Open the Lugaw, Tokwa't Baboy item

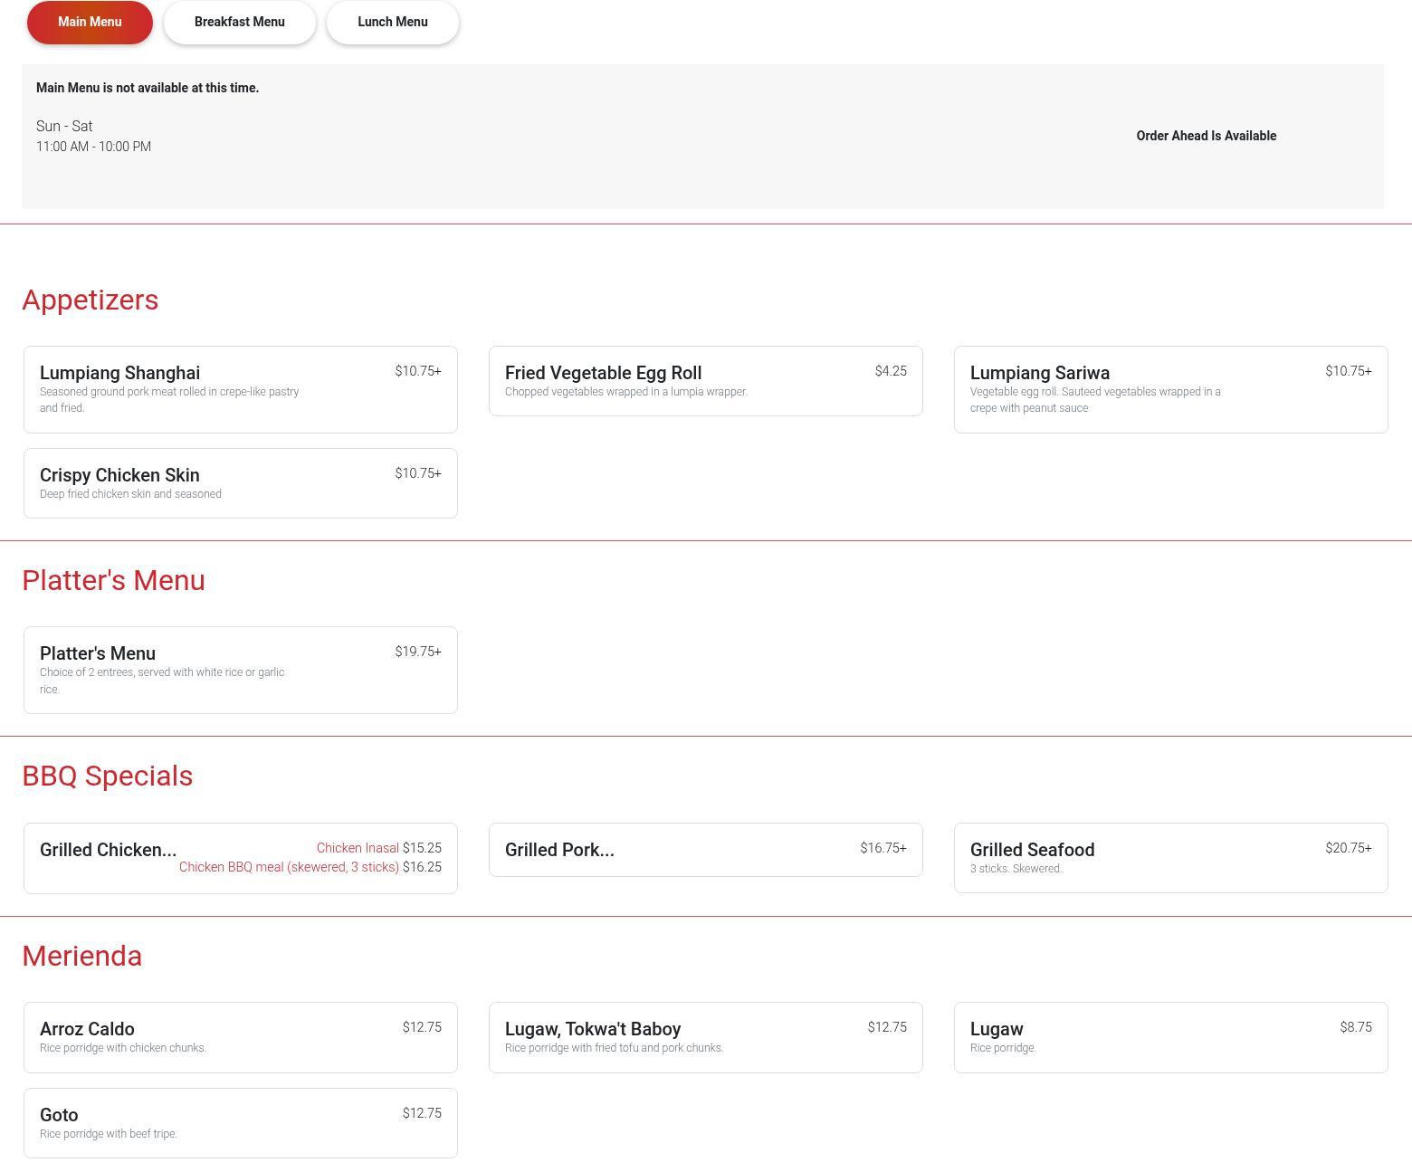(x=705, y=1037)
